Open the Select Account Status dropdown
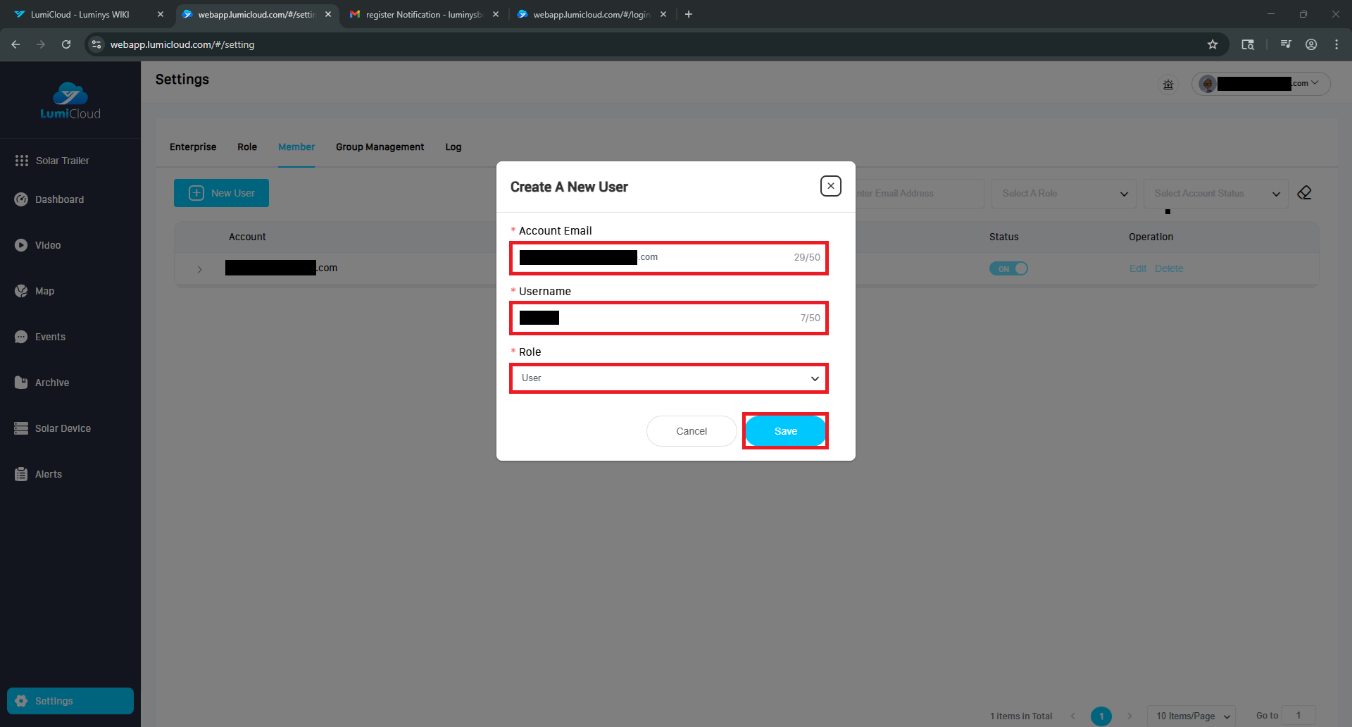Image resolution: width=1352 pixels, height=727 pixels. (1215, 194)
